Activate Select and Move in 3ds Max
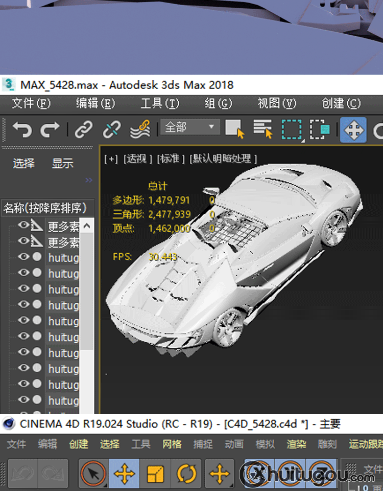383x491 pixels. coord(353,129)
